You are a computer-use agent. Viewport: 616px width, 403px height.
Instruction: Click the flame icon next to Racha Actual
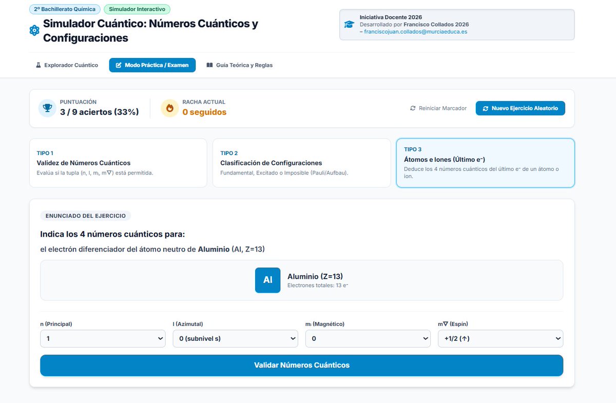170,108
